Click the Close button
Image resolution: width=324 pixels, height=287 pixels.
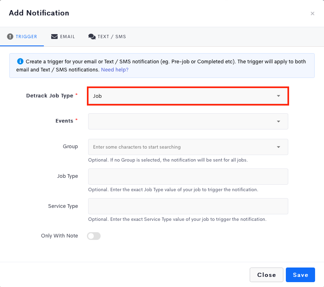[266, 275]
